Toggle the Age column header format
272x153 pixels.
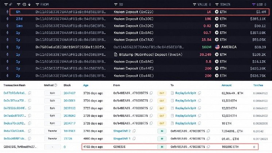(86, 85)
